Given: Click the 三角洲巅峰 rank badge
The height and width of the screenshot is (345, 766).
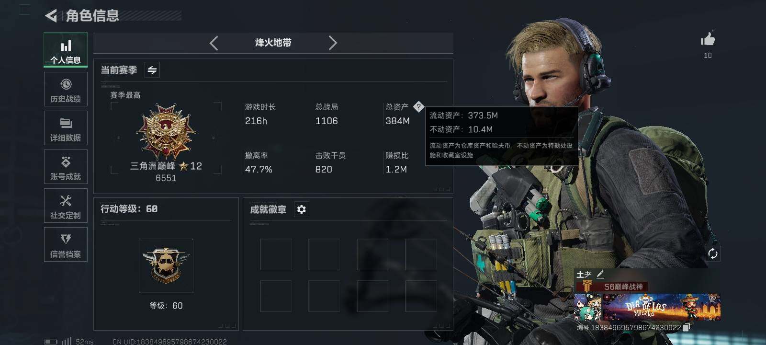Looking at the screenshot, I should click(x=166, y=132).
